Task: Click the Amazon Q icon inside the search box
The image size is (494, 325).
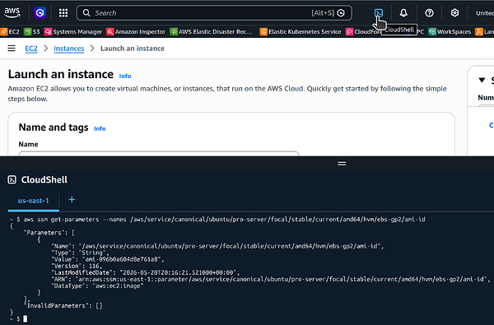Action: click(341, 13)
